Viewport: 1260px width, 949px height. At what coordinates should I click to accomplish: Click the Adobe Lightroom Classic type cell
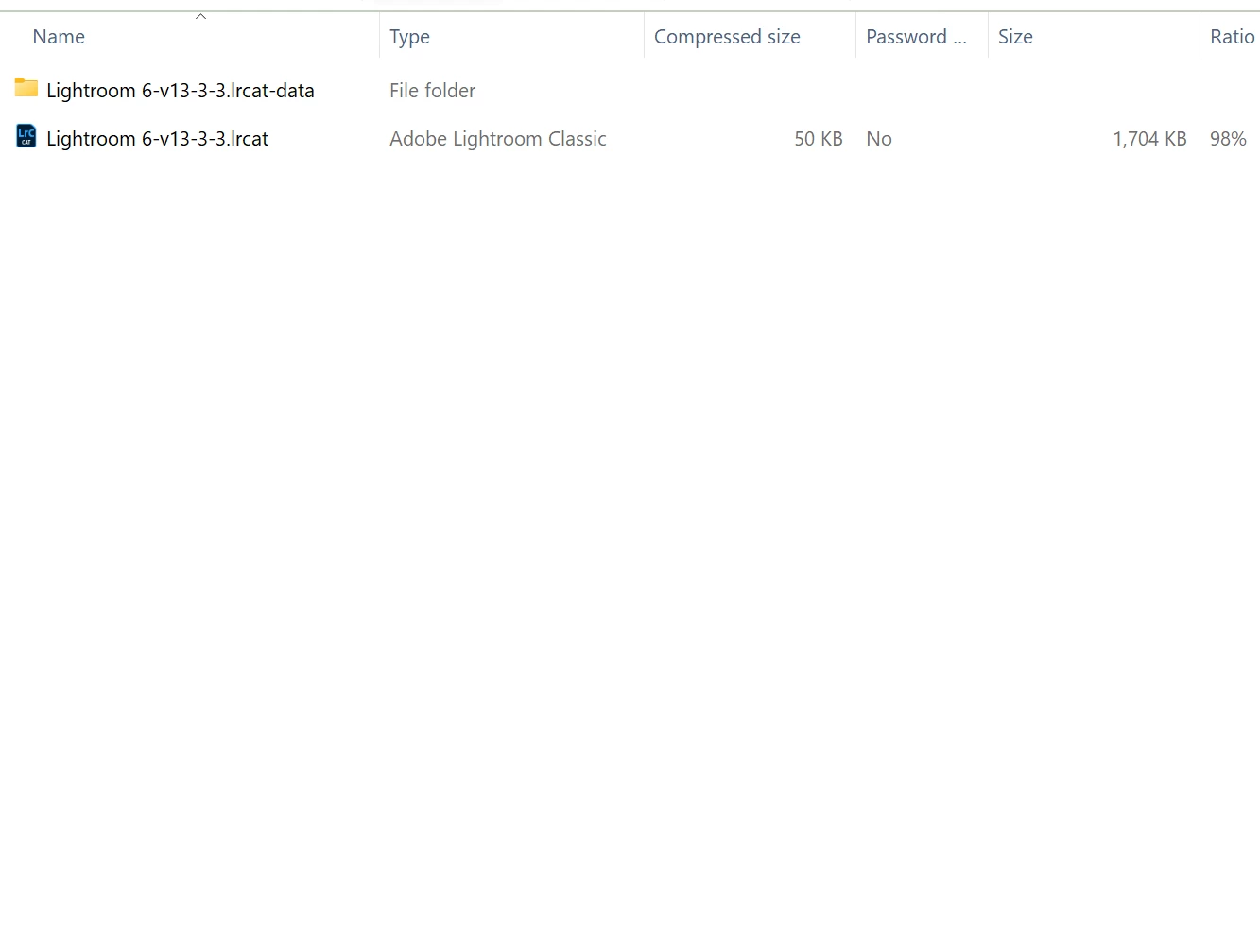(x=497, y=139)
